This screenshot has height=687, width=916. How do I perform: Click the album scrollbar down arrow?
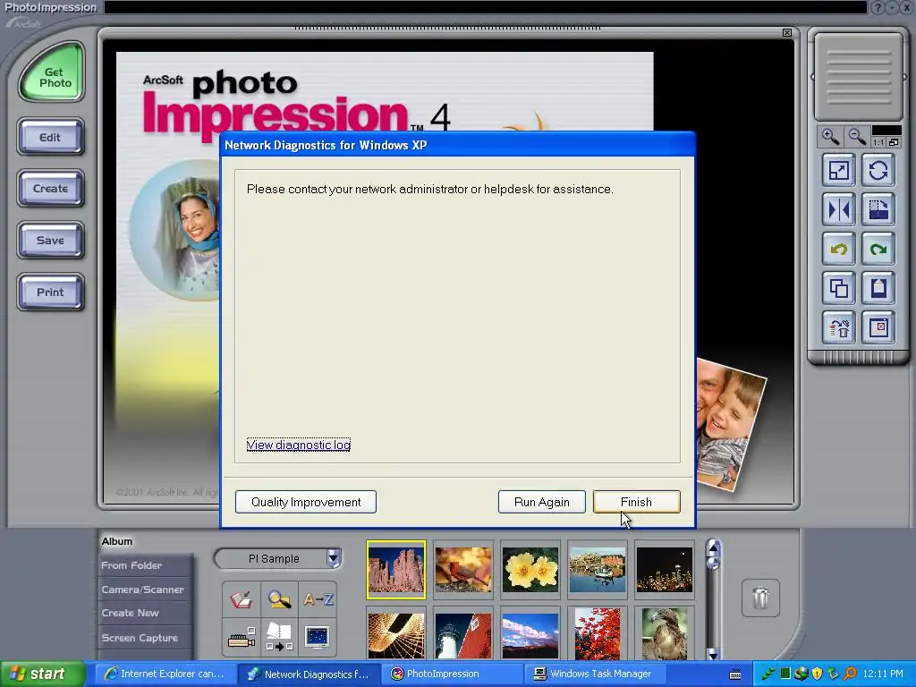coord(713,654)
